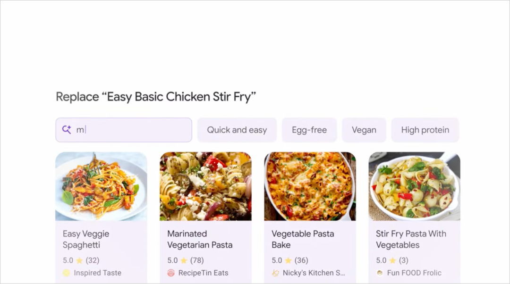Image resolution: width=510 pixels, height=284 pixels.
Task: Click the AI sparkle search icon
Action: 67,130
